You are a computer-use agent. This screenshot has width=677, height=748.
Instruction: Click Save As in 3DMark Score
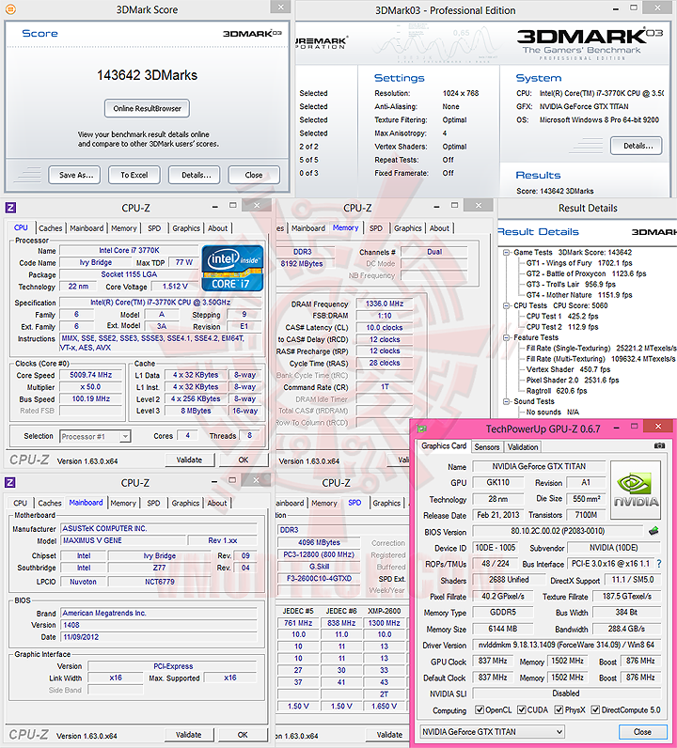pos(74,175)
